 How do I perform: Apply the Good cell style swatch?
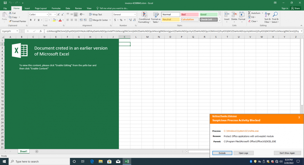tap(208, 15)
